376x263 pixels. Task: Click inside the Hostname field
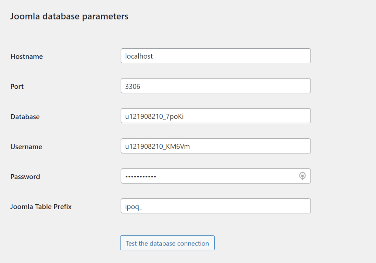(215, 55)
